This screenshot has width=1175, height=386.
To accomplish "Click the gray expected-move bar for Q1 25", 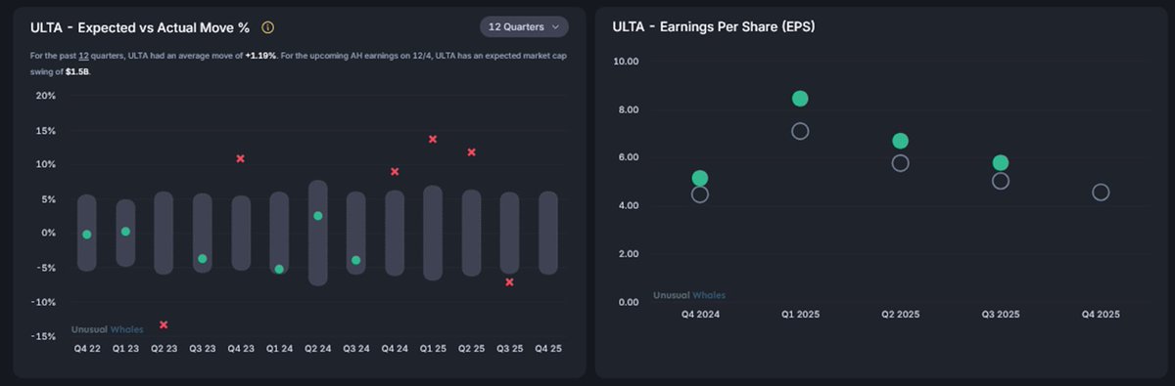I will [x=433, y=233].
